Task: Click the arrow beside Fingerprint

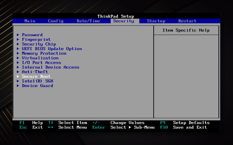Action: point(18,39)
